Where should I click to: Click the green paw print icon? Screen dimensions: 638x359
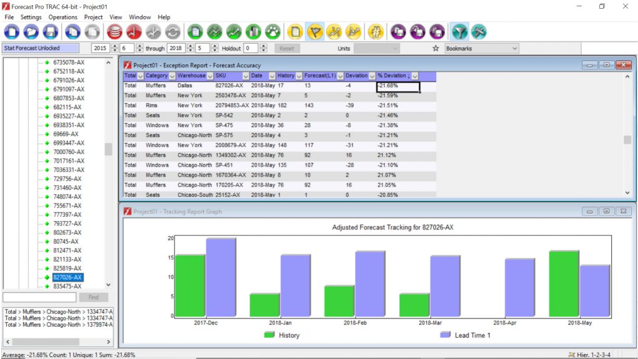273,32
